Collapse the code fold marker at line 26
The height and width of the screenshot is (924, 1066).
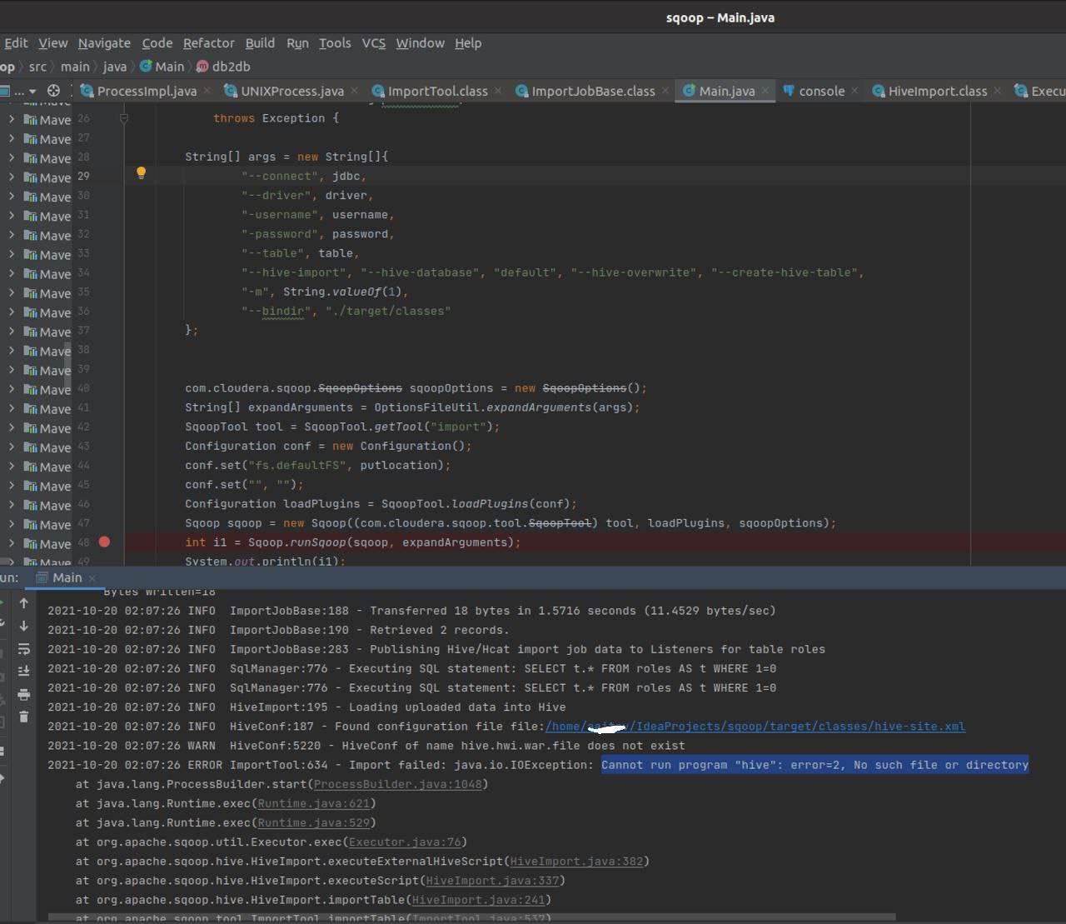coord(124,118)
